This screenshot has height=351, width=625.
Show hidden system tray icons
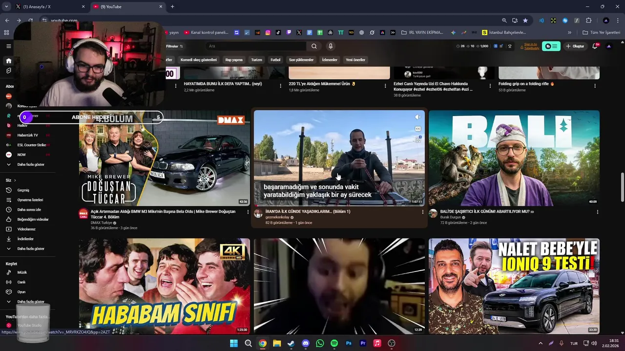point(540,343)
